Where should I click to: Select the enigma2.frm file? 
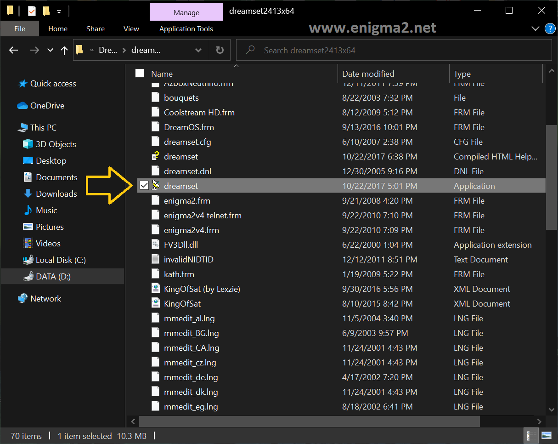[x=187, y=200]
